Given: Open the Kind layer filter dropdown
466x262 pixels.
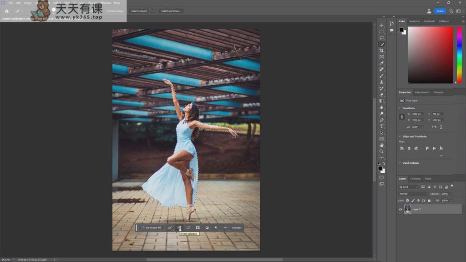Looking at the screenshot, I should [x=409, y=187].
